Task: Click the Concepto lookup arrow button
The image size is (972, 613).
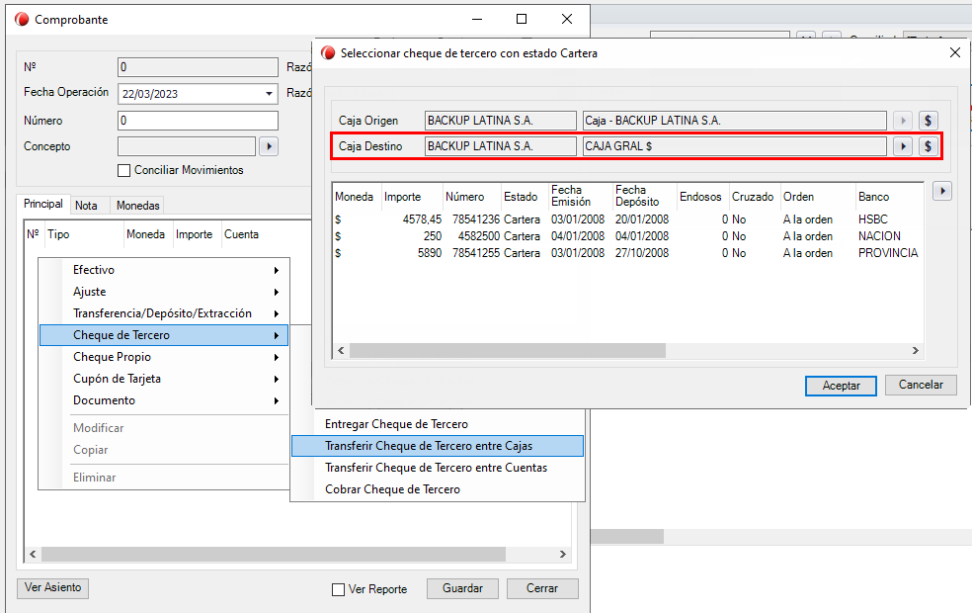Action: click(269, 146)
